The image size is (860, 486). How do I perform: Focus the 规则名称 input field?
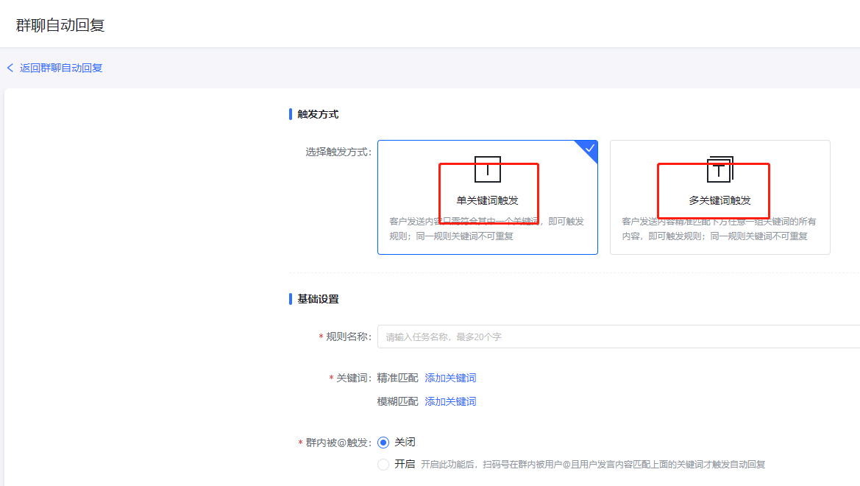coord(618,337)
